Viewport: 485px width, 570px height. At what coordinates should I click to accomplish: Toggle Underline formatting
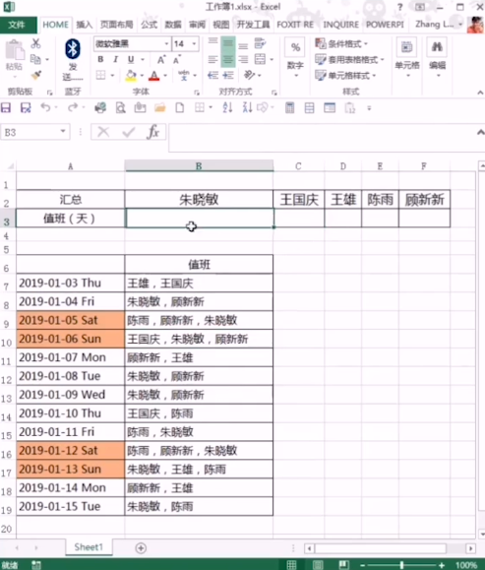point(131,59)
